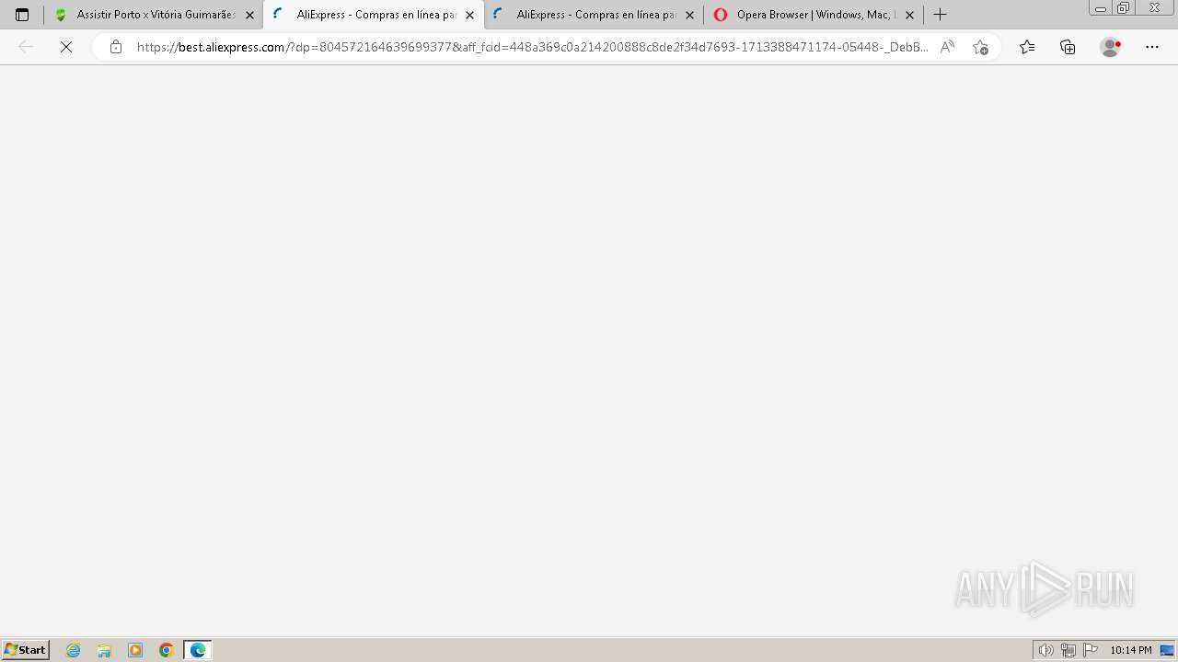1178x662 pixels.
Task: Close the Opera Browser tab
Action: (x=909, y=15)
